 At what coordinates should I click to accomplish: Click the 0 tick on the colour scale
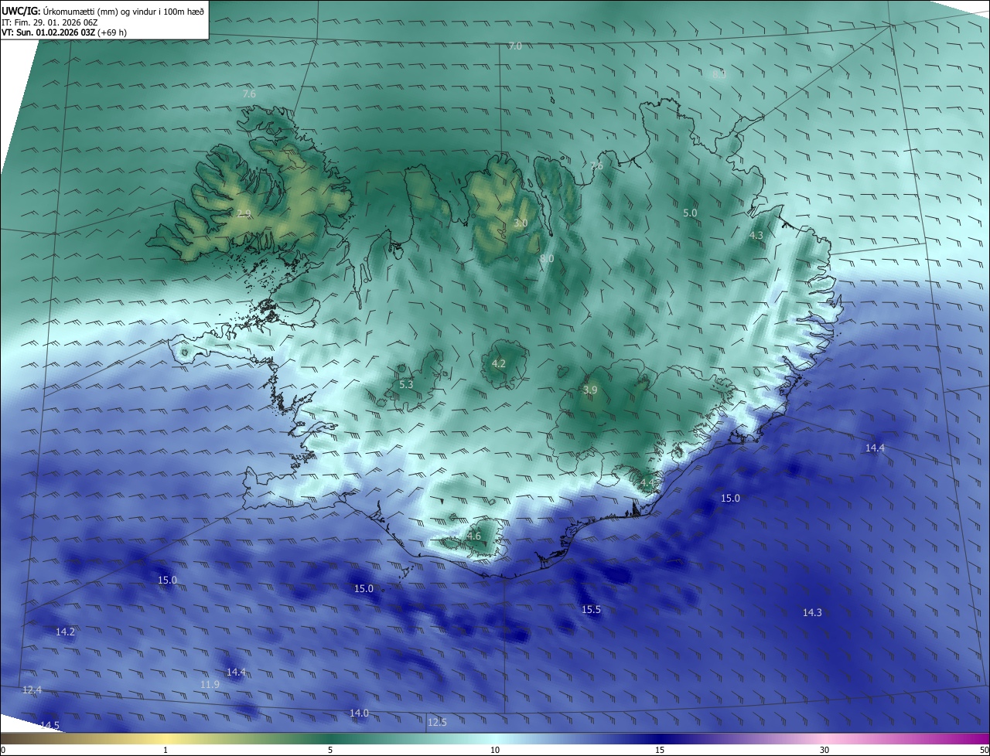(x=3, y=750)
